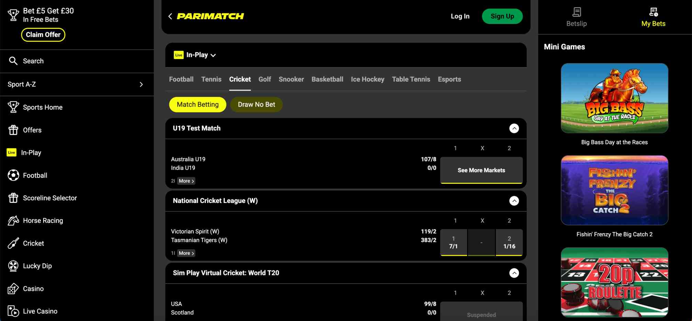Screen dimensions: 692x321
Task: Collapse the U19 Test Match section
Action: point(514,128)
